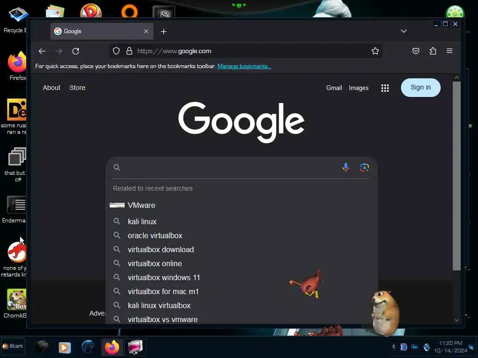Choose the 'virtualbox download' suggestion
The image size is (478, 358).
point(241,249)
